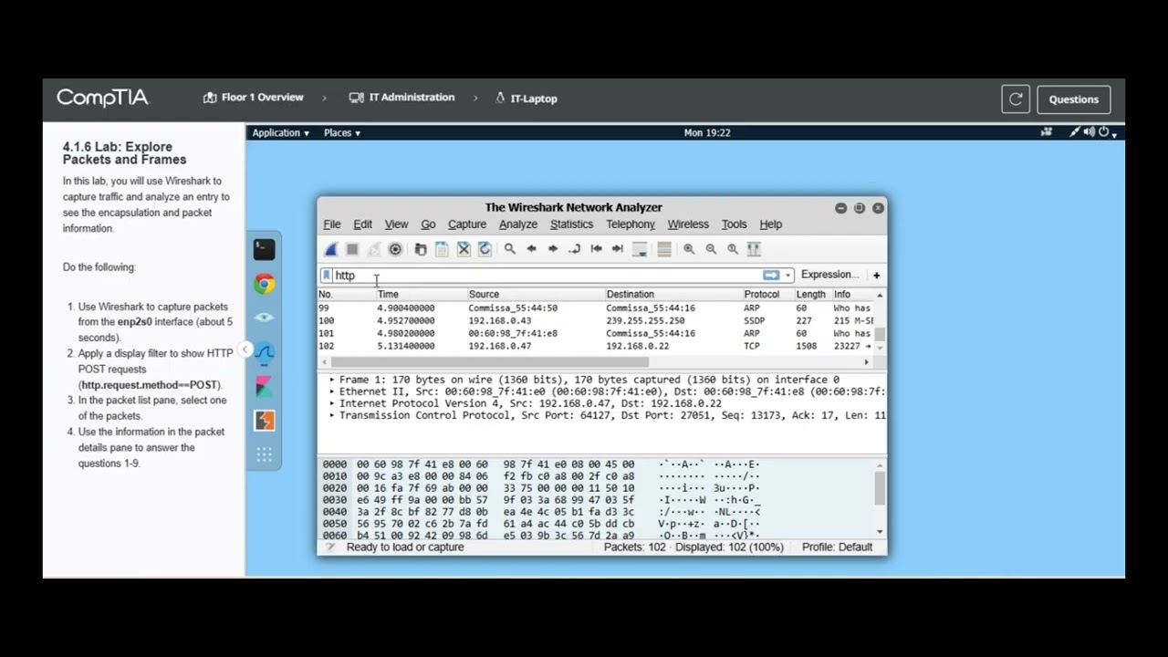Go to Floor 1 Overview breadcrumb
This screenshot has width=1168, height=657.
[254, 98]
